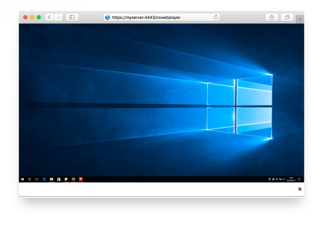
Task: Click the taskbar clock and date
Action: (x=291, y=179)
